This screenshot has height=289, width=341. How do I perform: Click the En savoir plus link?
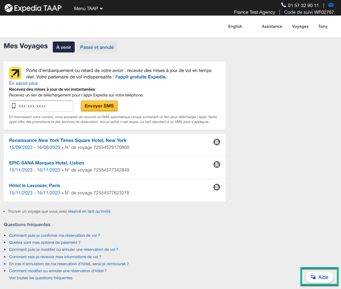[23, 83]
